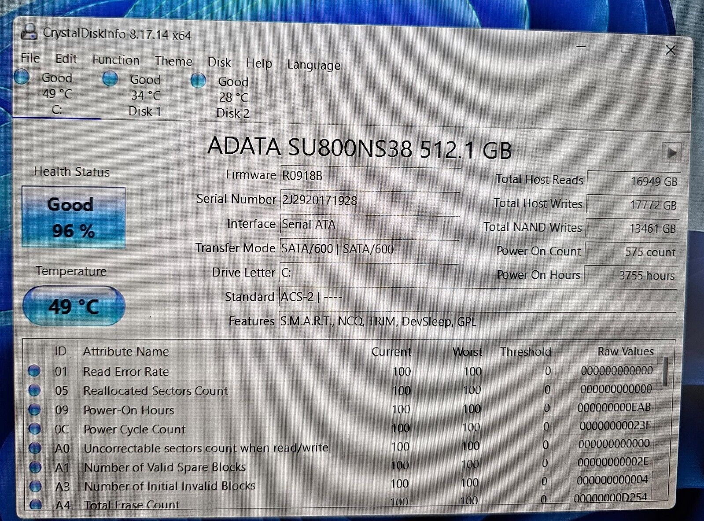Select the Power Cycle Count attribute name

click(x=135, y=429)
